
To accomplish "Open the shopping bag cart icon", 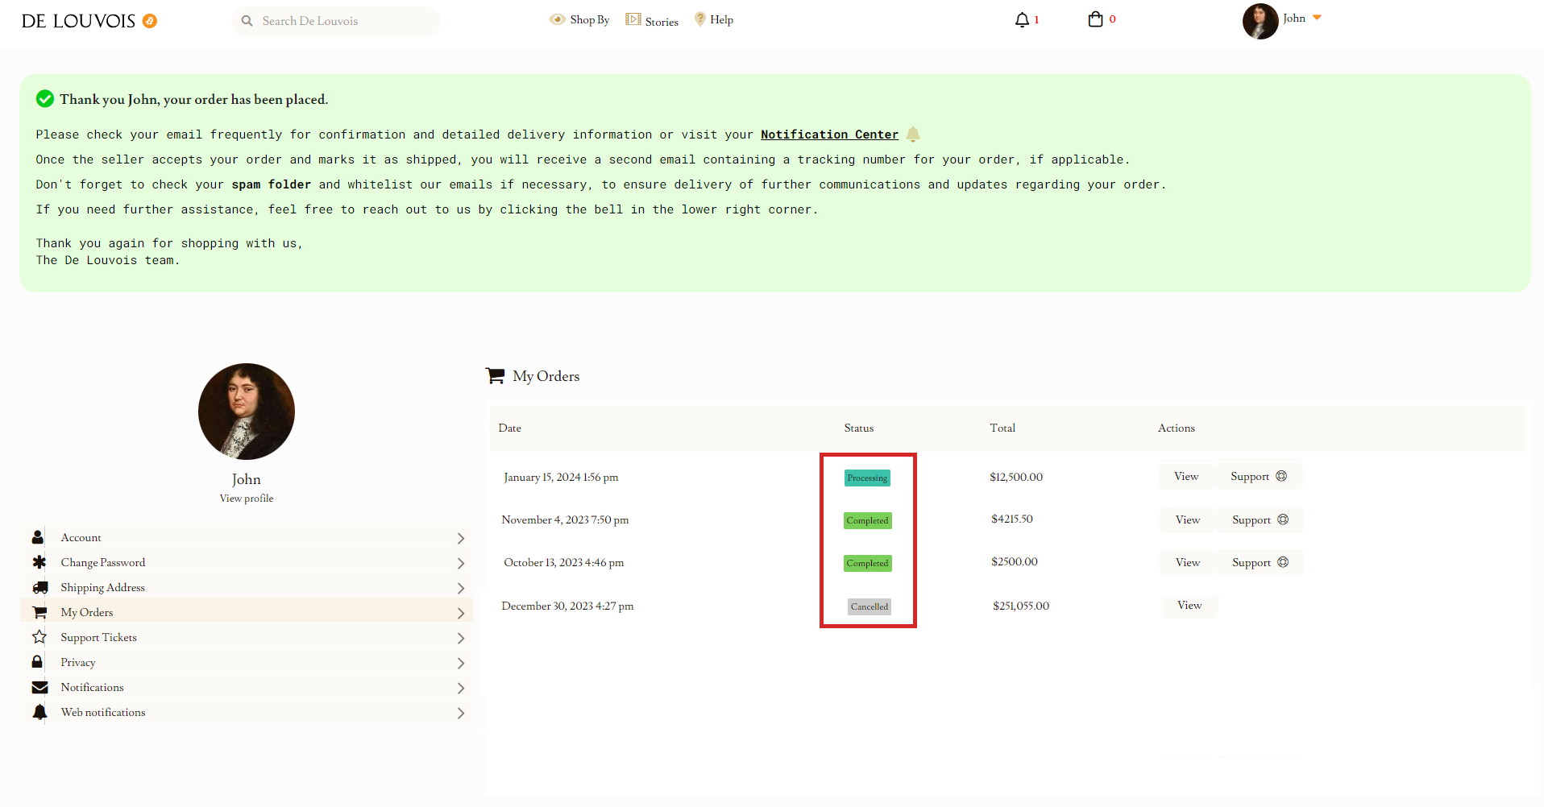I will [1095, 19].
